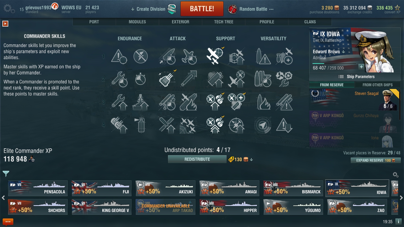Open the chat bubble icon
The width and height of the screenshot is (404, 227).
[x=8, y=222]
